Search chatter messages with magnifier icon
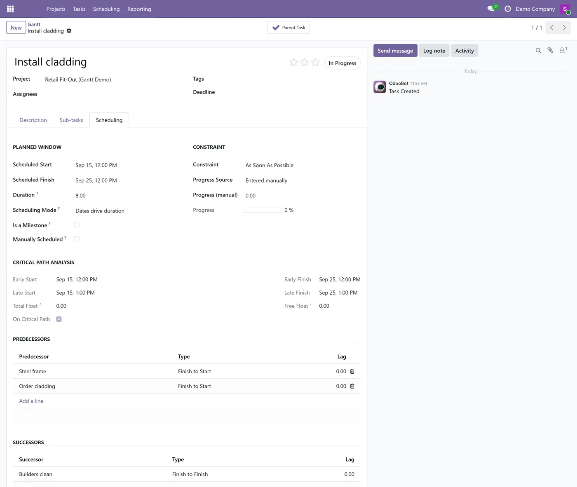Screen dimensions: 577x487 (x=538, y=51)
